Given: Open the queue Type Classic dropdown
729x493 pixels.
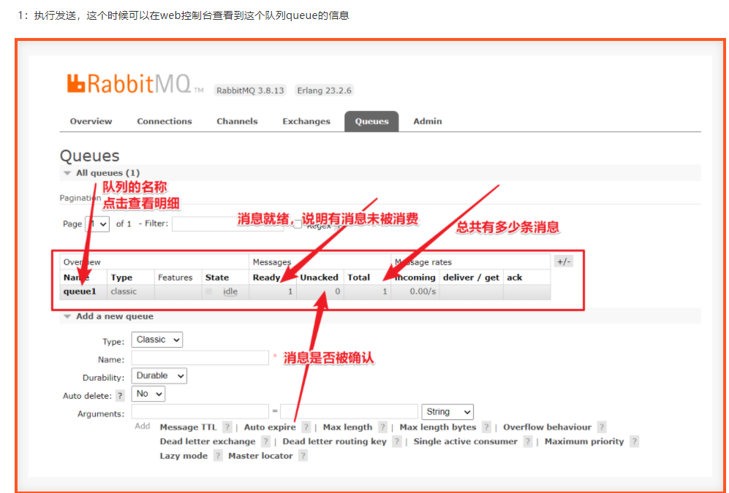Looking at the screenshot, I should (x=157, y=340).
